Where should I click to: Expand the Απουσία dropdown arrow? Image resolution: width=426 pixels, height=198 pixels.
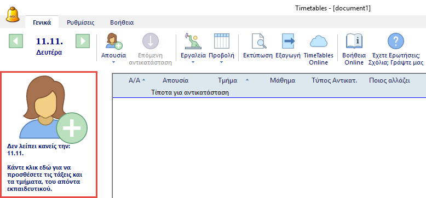pos(113,62)
